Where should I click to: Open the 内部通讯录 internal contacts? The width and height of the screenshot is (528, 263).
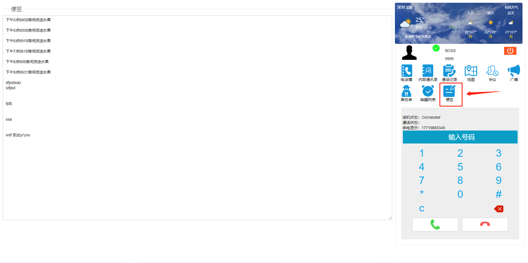[428, 73]
